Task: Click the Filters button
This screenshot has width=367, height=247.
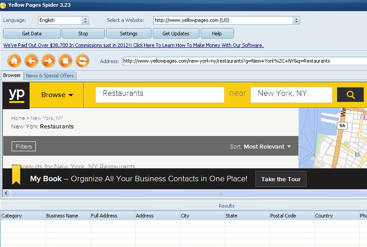Action: pos(24,146)
